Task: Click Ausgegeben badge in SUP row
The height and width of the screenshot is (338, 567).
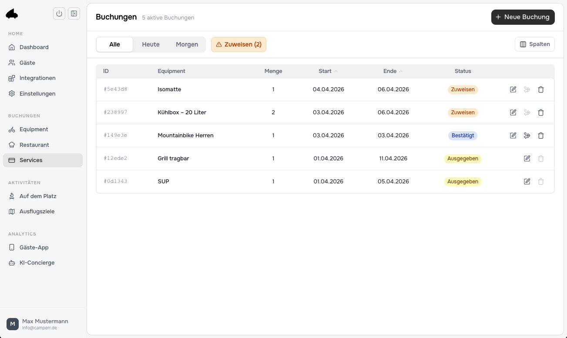Action: tap(463, 182)
